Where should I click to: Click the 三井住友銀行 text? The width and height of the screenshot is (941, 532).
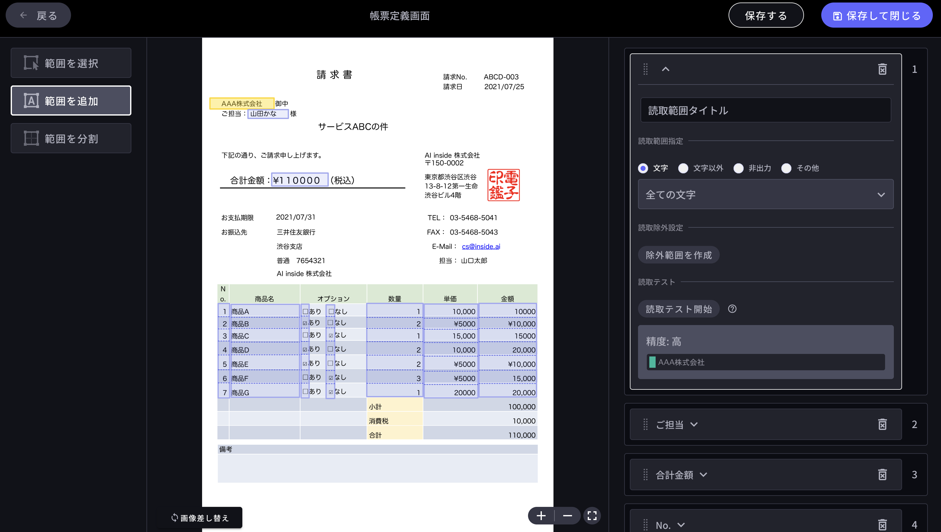pos(296,232)
